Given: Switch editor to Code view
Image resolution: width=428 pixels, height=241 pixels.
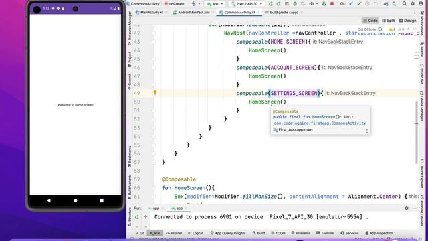Looking at the screenshot, I should click(370, 21).
